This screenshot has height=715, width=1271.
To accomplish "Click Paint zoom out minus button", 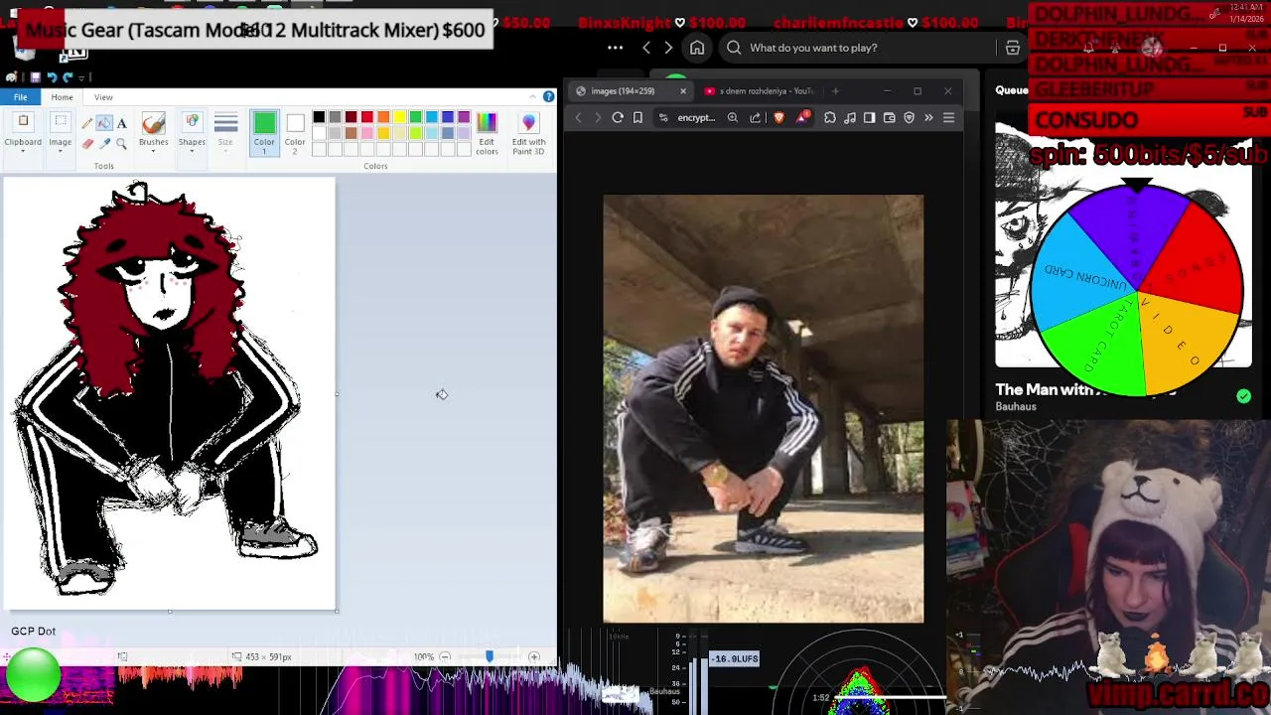I will coord(445,656).
